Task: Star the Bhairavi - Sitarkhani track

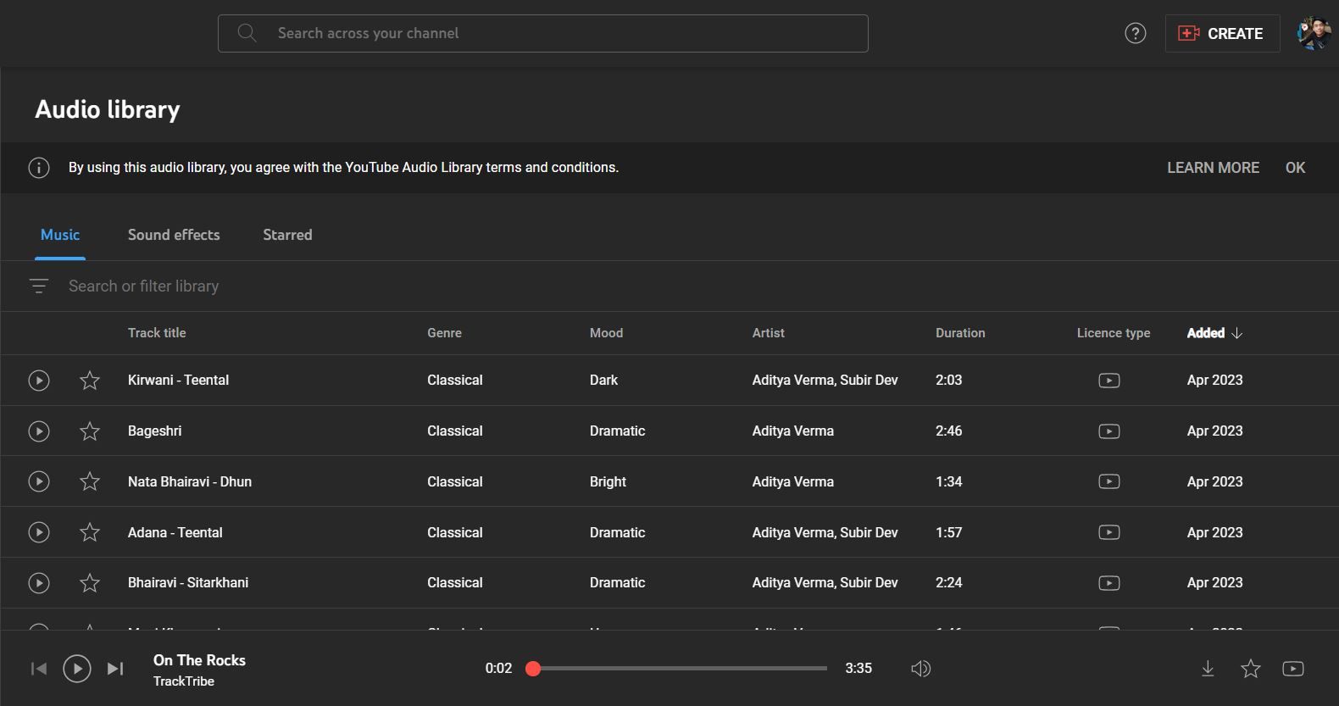Action: click(90, 583)
